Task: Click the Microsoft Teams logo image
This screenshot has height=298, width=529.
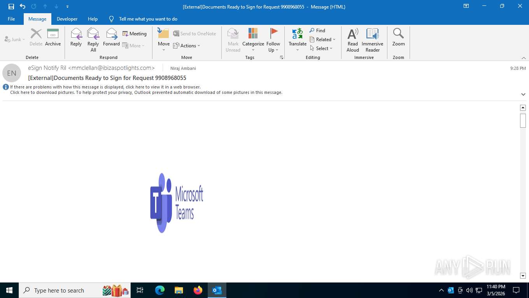Action: pos(177,203)
